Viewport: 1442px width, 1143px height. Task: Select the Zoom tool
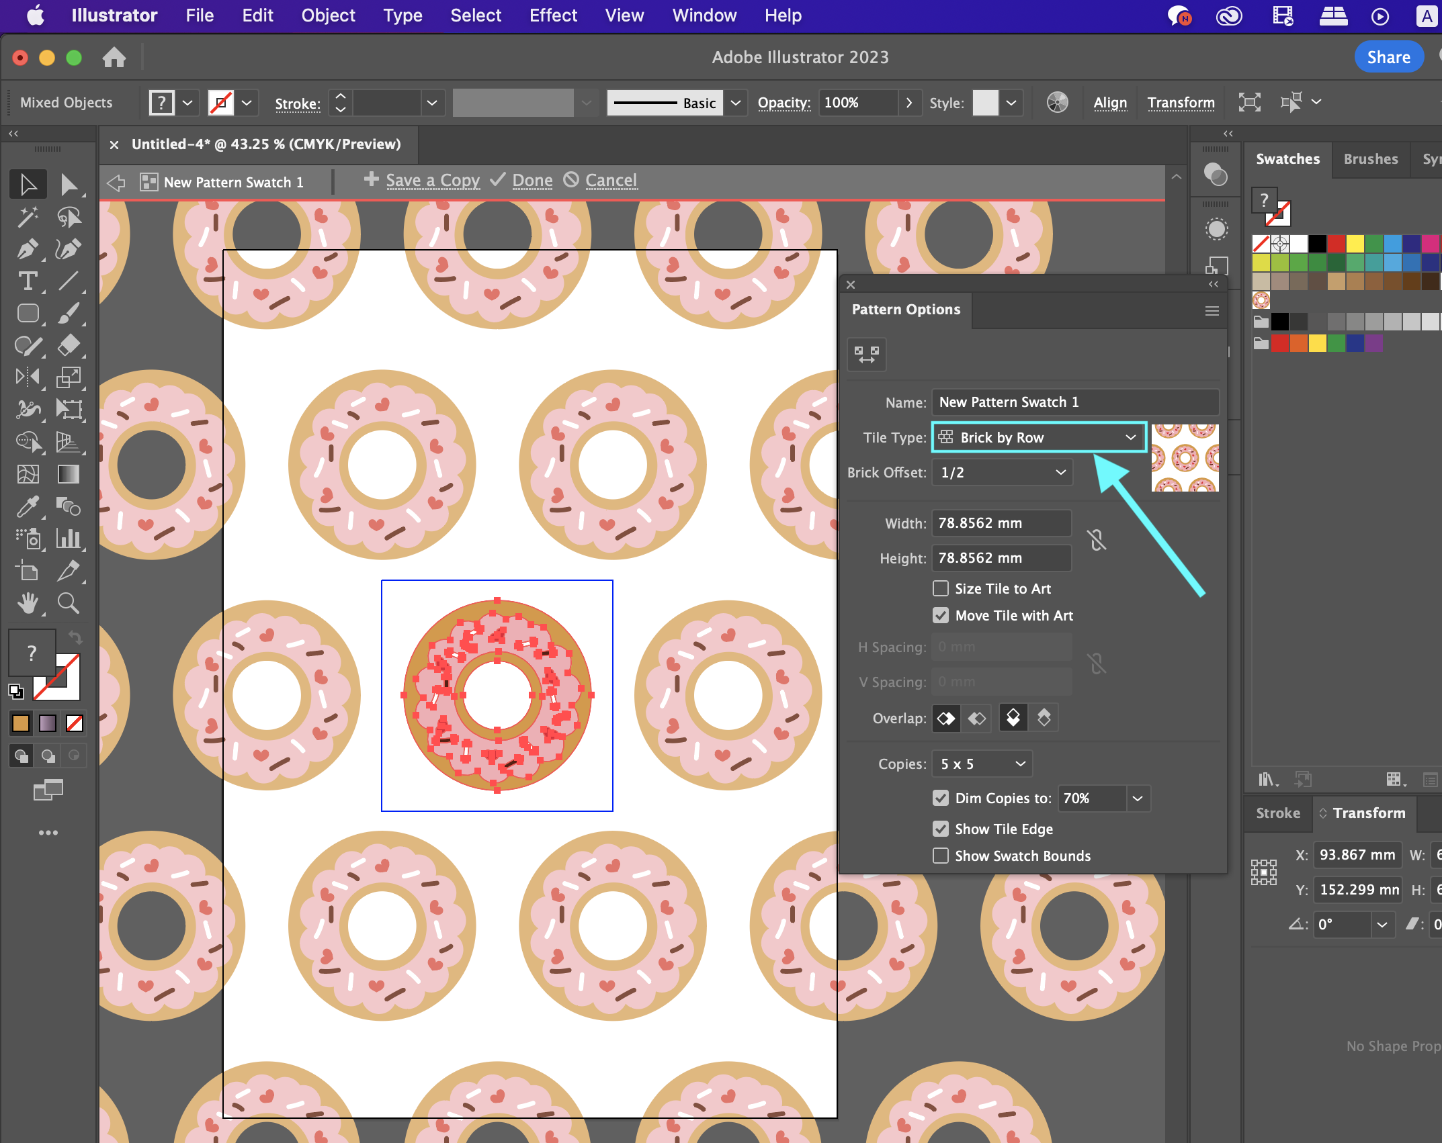pos(68,604)
